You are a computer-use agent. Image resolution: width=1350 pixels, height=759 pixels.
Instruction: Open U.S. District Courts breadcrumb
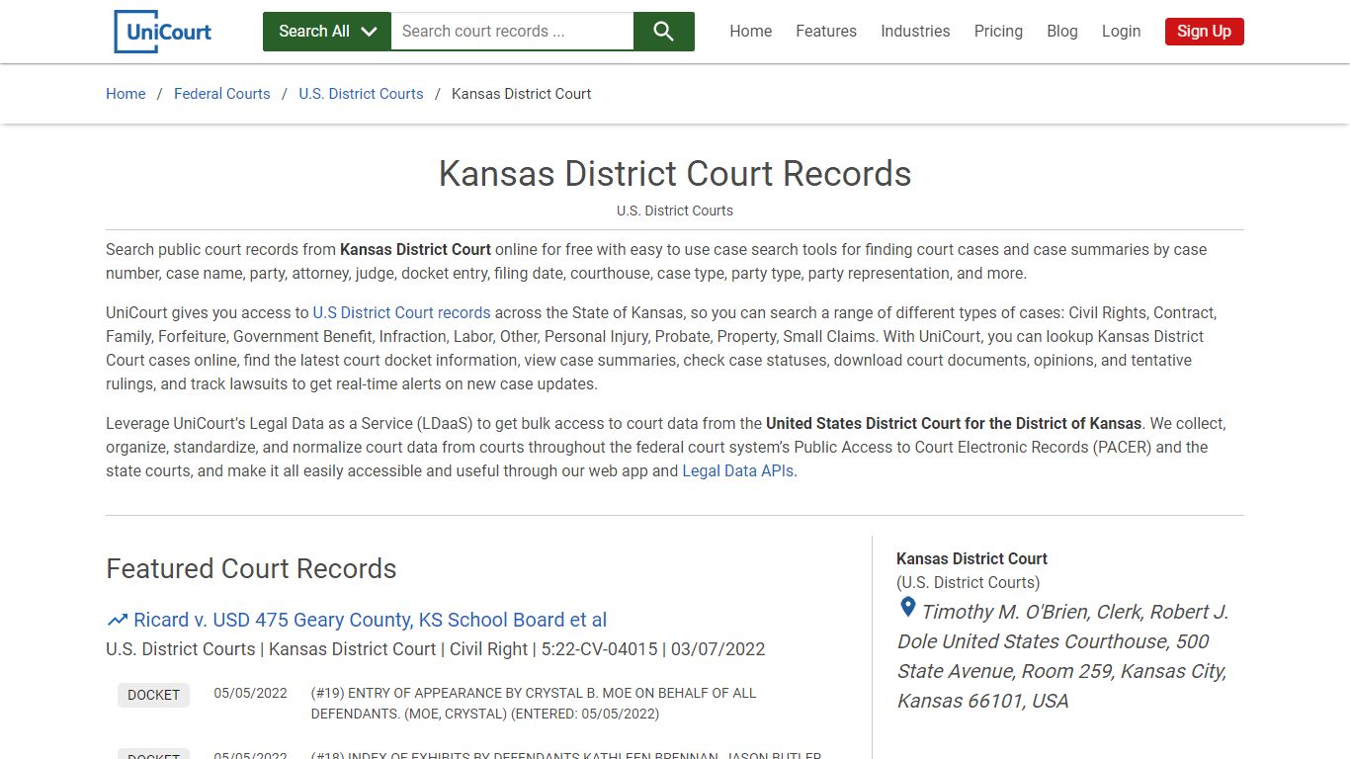(361, 94)
